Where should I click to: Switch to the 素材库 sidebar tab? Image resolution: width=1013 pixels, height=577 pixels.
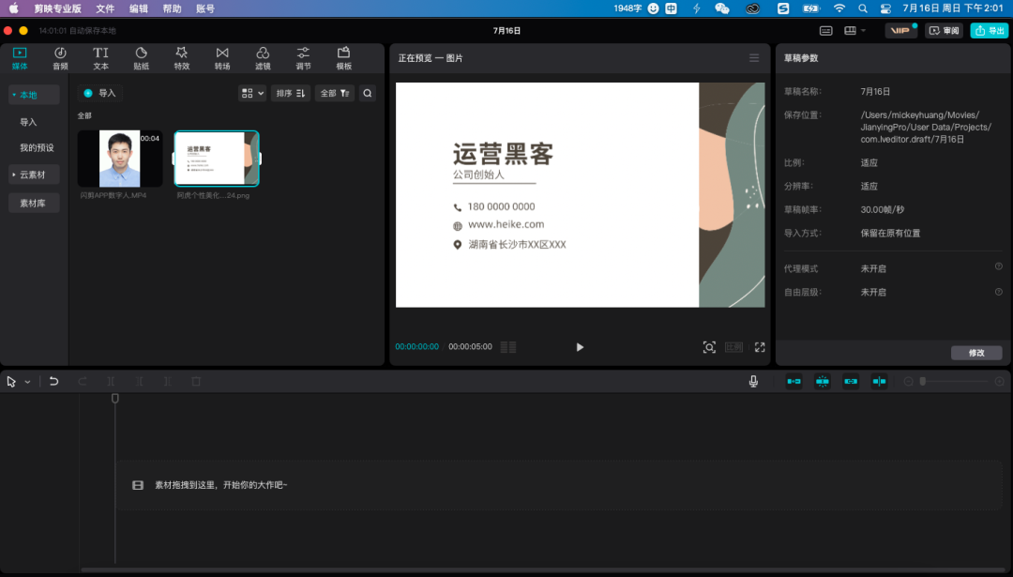(x=34, y=203)
